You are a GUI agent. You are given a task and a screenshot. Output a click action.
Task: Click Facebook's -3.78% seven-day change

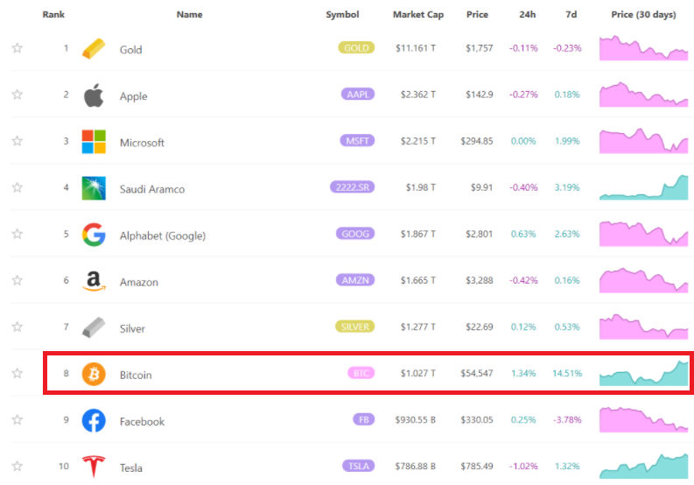[567, 420]
